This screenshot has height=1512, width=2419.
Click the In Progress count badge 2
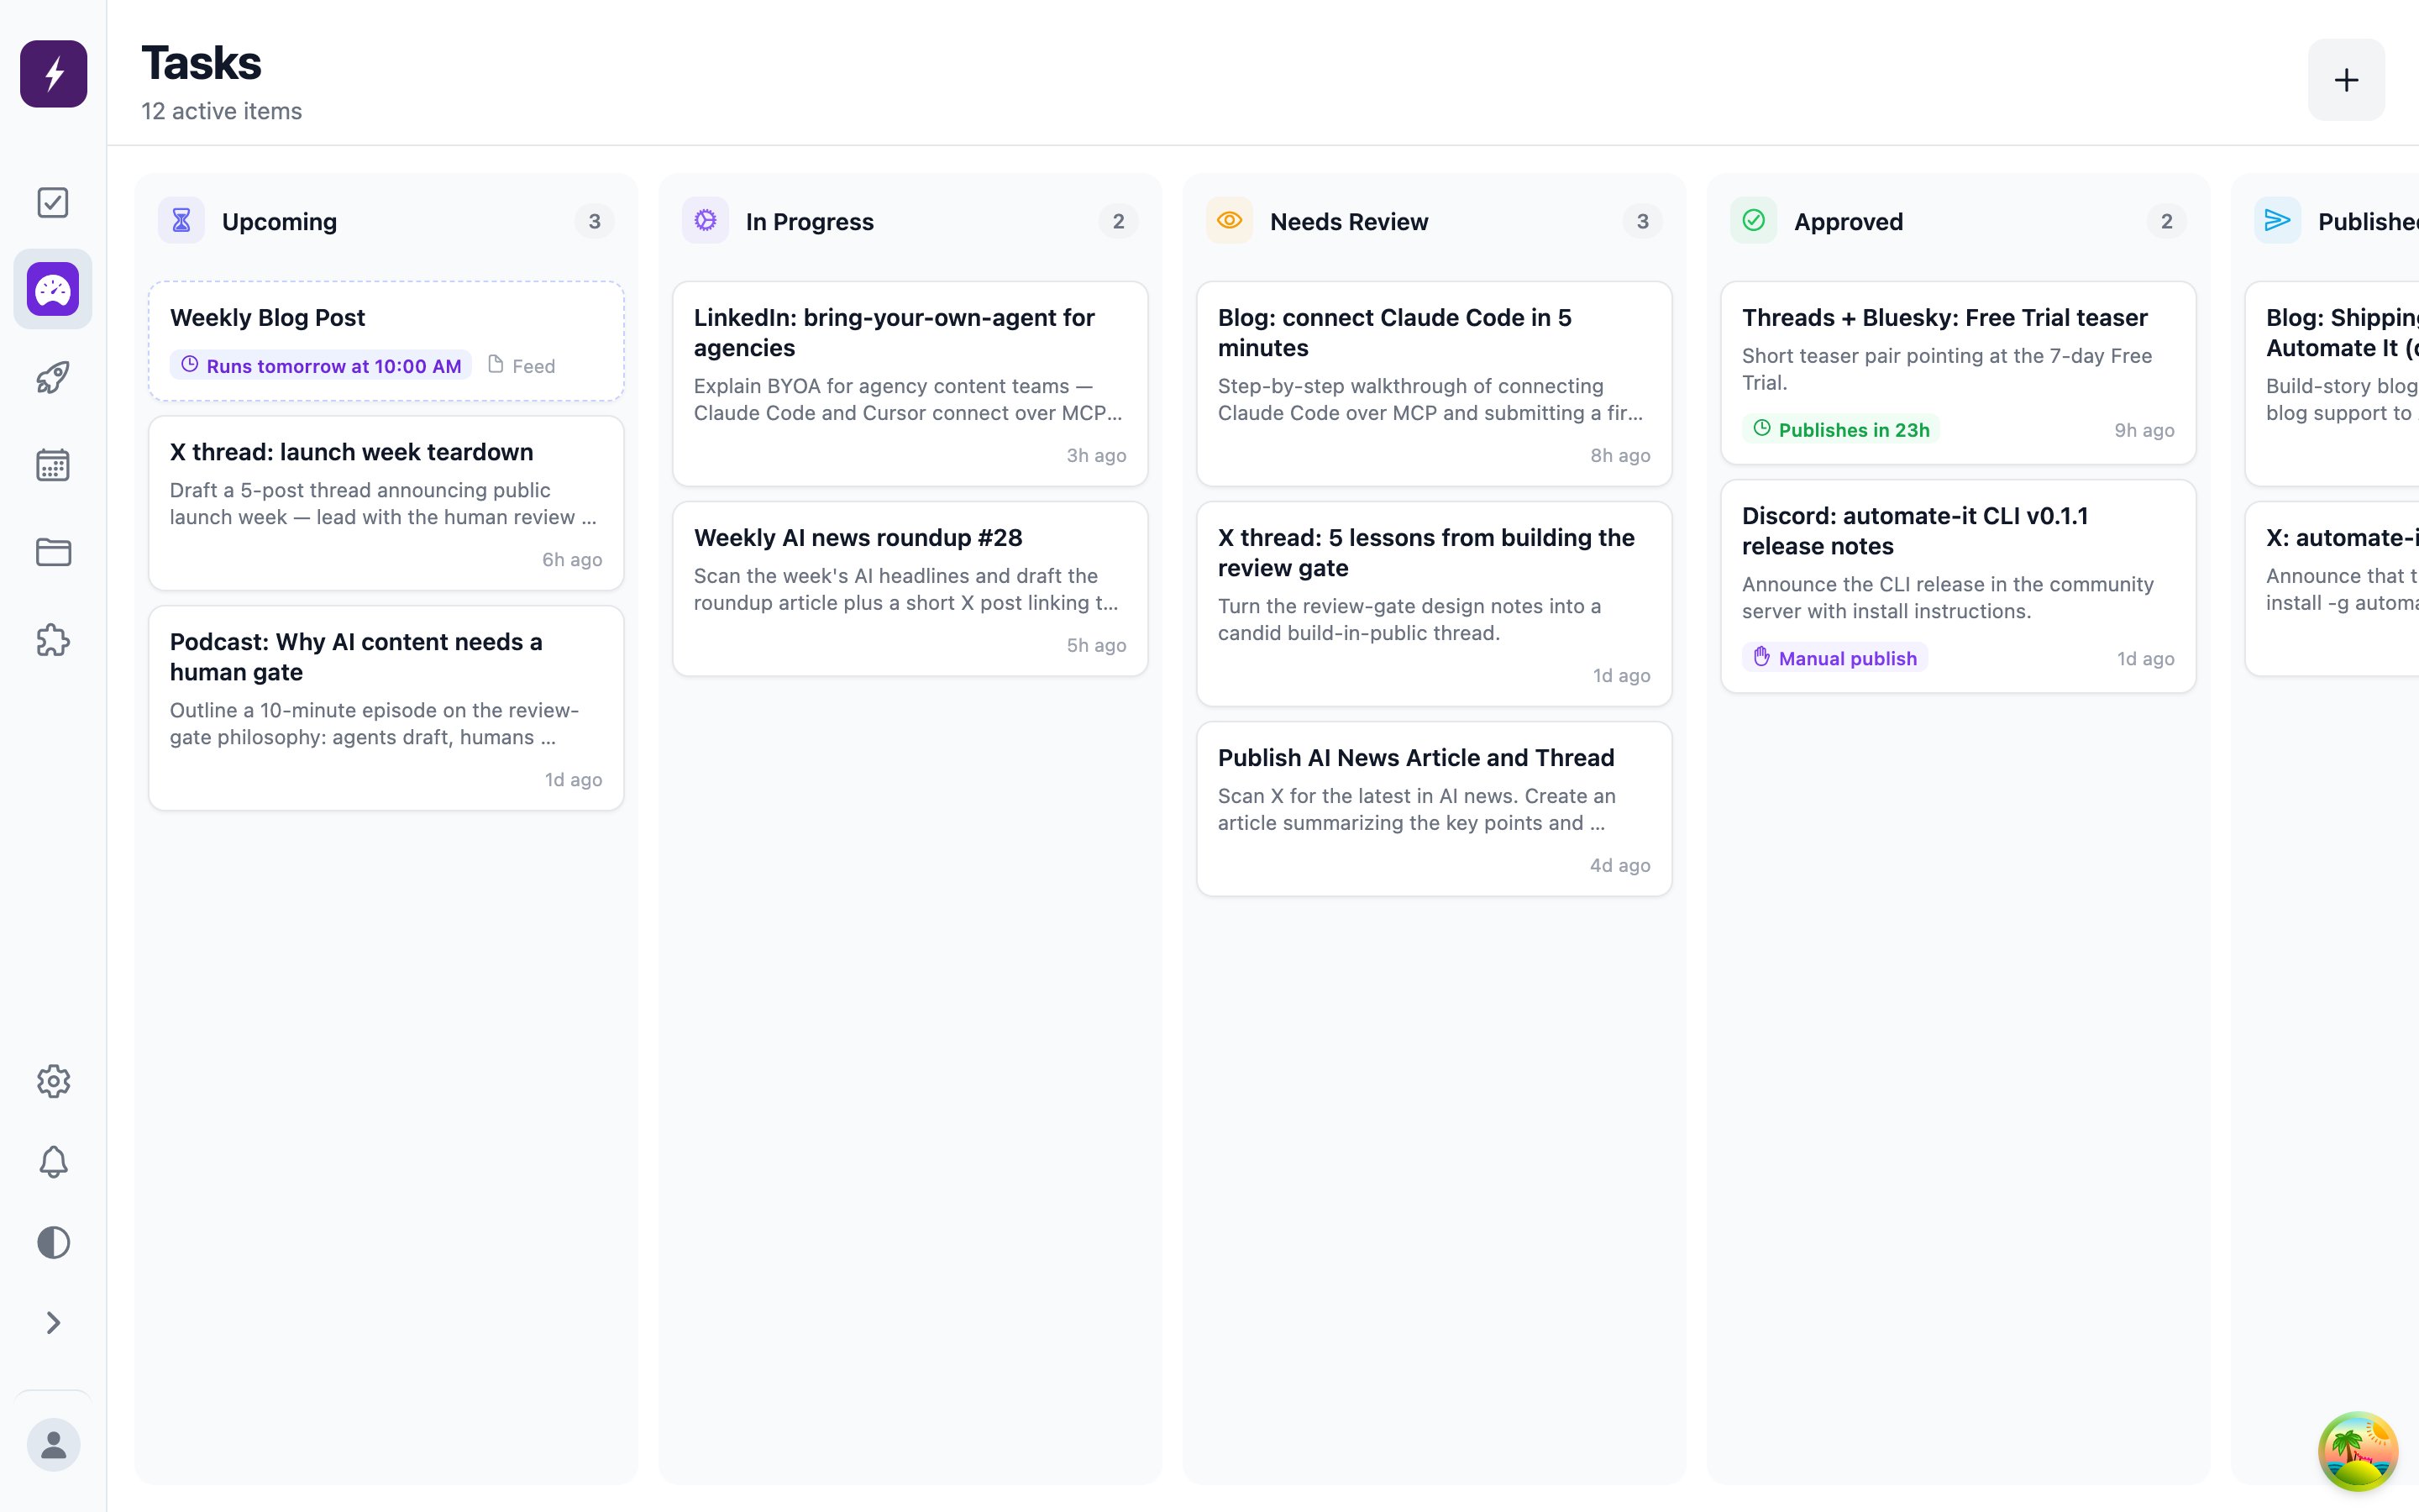tap(1119, 221)
